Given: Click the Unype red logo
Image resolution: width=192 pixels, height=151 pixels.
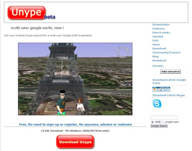Looking at the screenshot, I should [26, 13].
